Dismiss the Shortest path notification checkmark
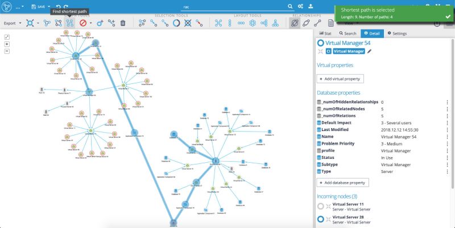The image size is (455, 228). [x=448, y=17]
